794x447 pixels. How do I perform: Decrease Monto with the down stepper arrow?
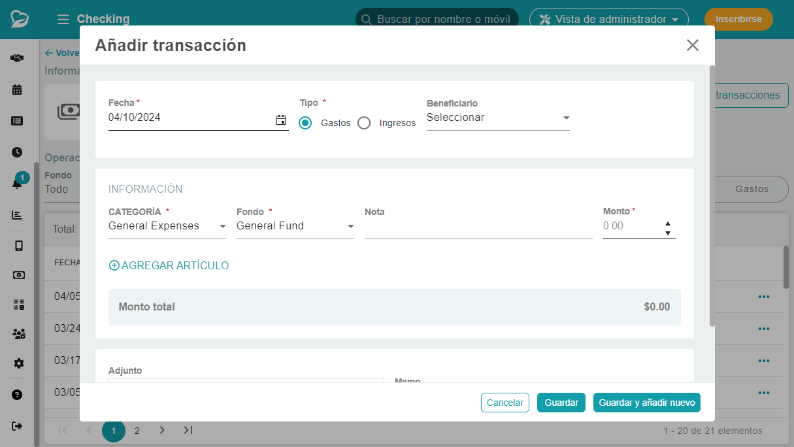pos(668,233)
